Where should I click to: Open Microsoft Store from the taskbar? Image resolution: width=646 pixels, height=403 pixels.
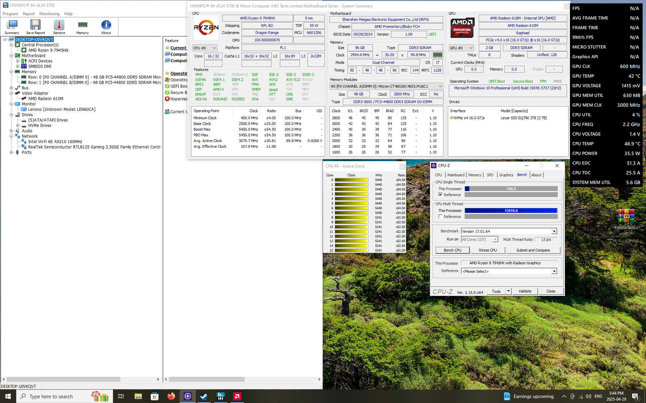[154, 396]
